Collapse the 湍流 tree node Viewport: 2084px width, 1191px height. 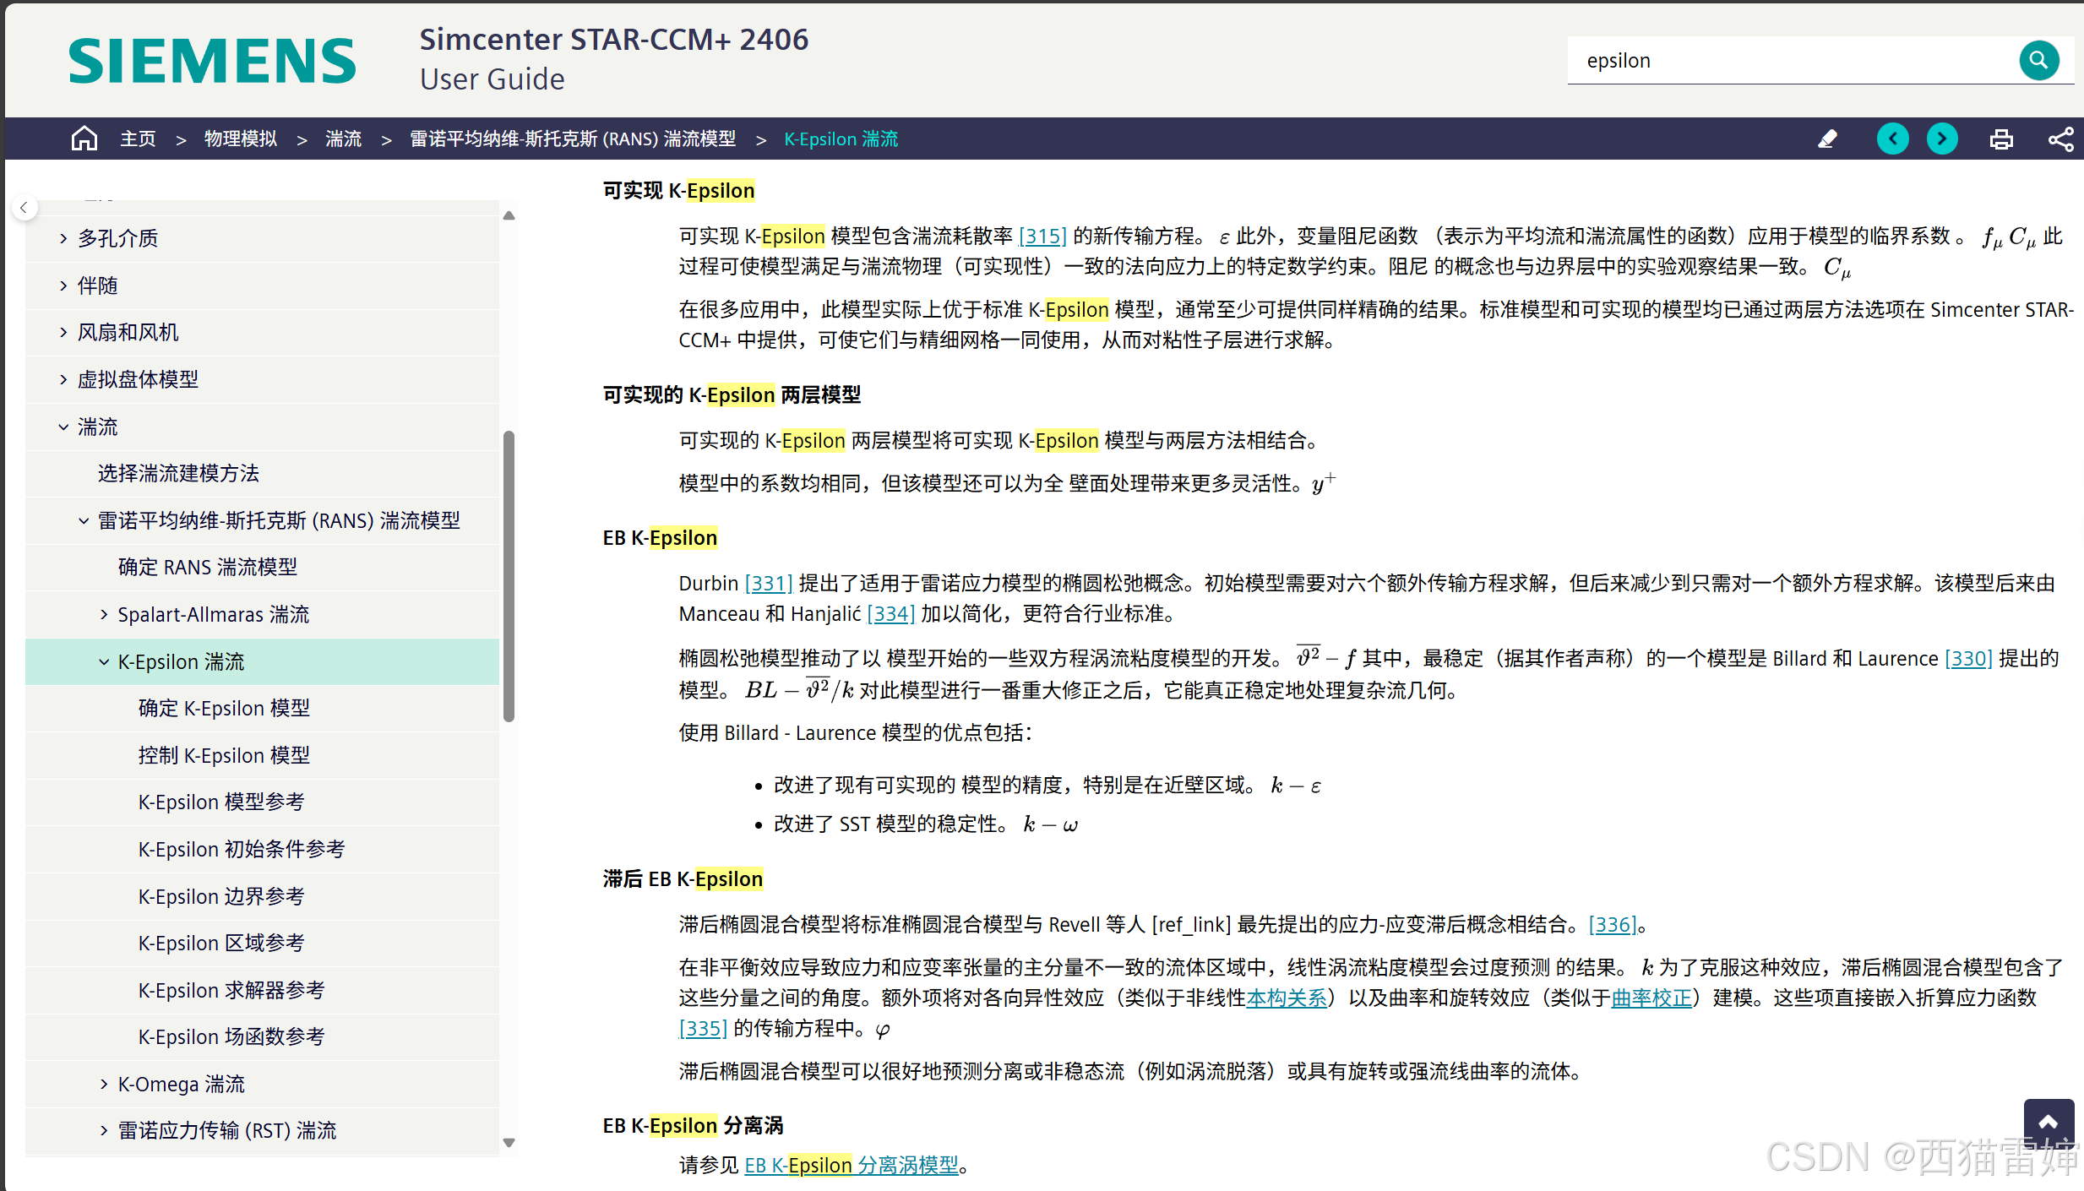(x=63, y=427)
